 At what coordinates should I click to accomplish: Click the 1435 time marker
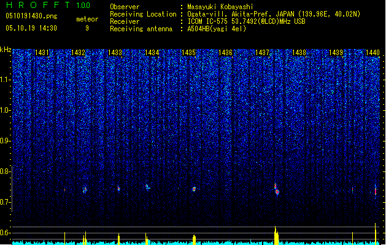pos(188,53)
